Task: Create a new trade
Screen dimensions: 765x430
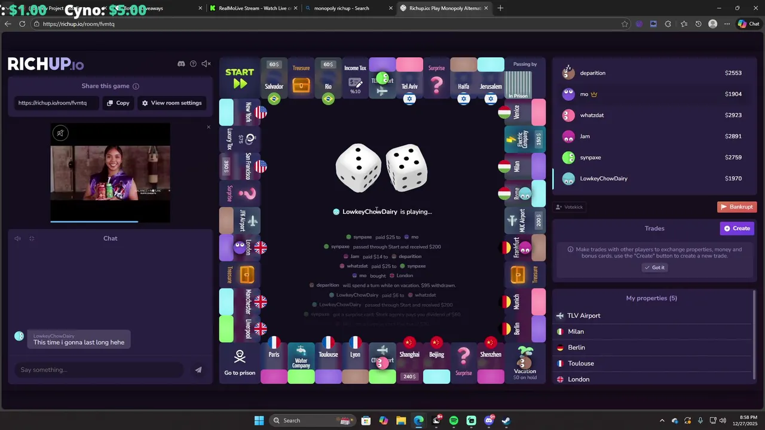Action: pos(737,228)
